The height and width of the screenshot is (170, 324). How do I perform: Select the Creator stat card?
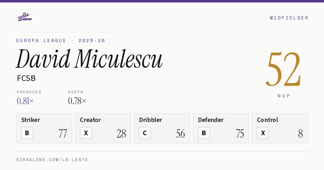[x=103, y=128]
